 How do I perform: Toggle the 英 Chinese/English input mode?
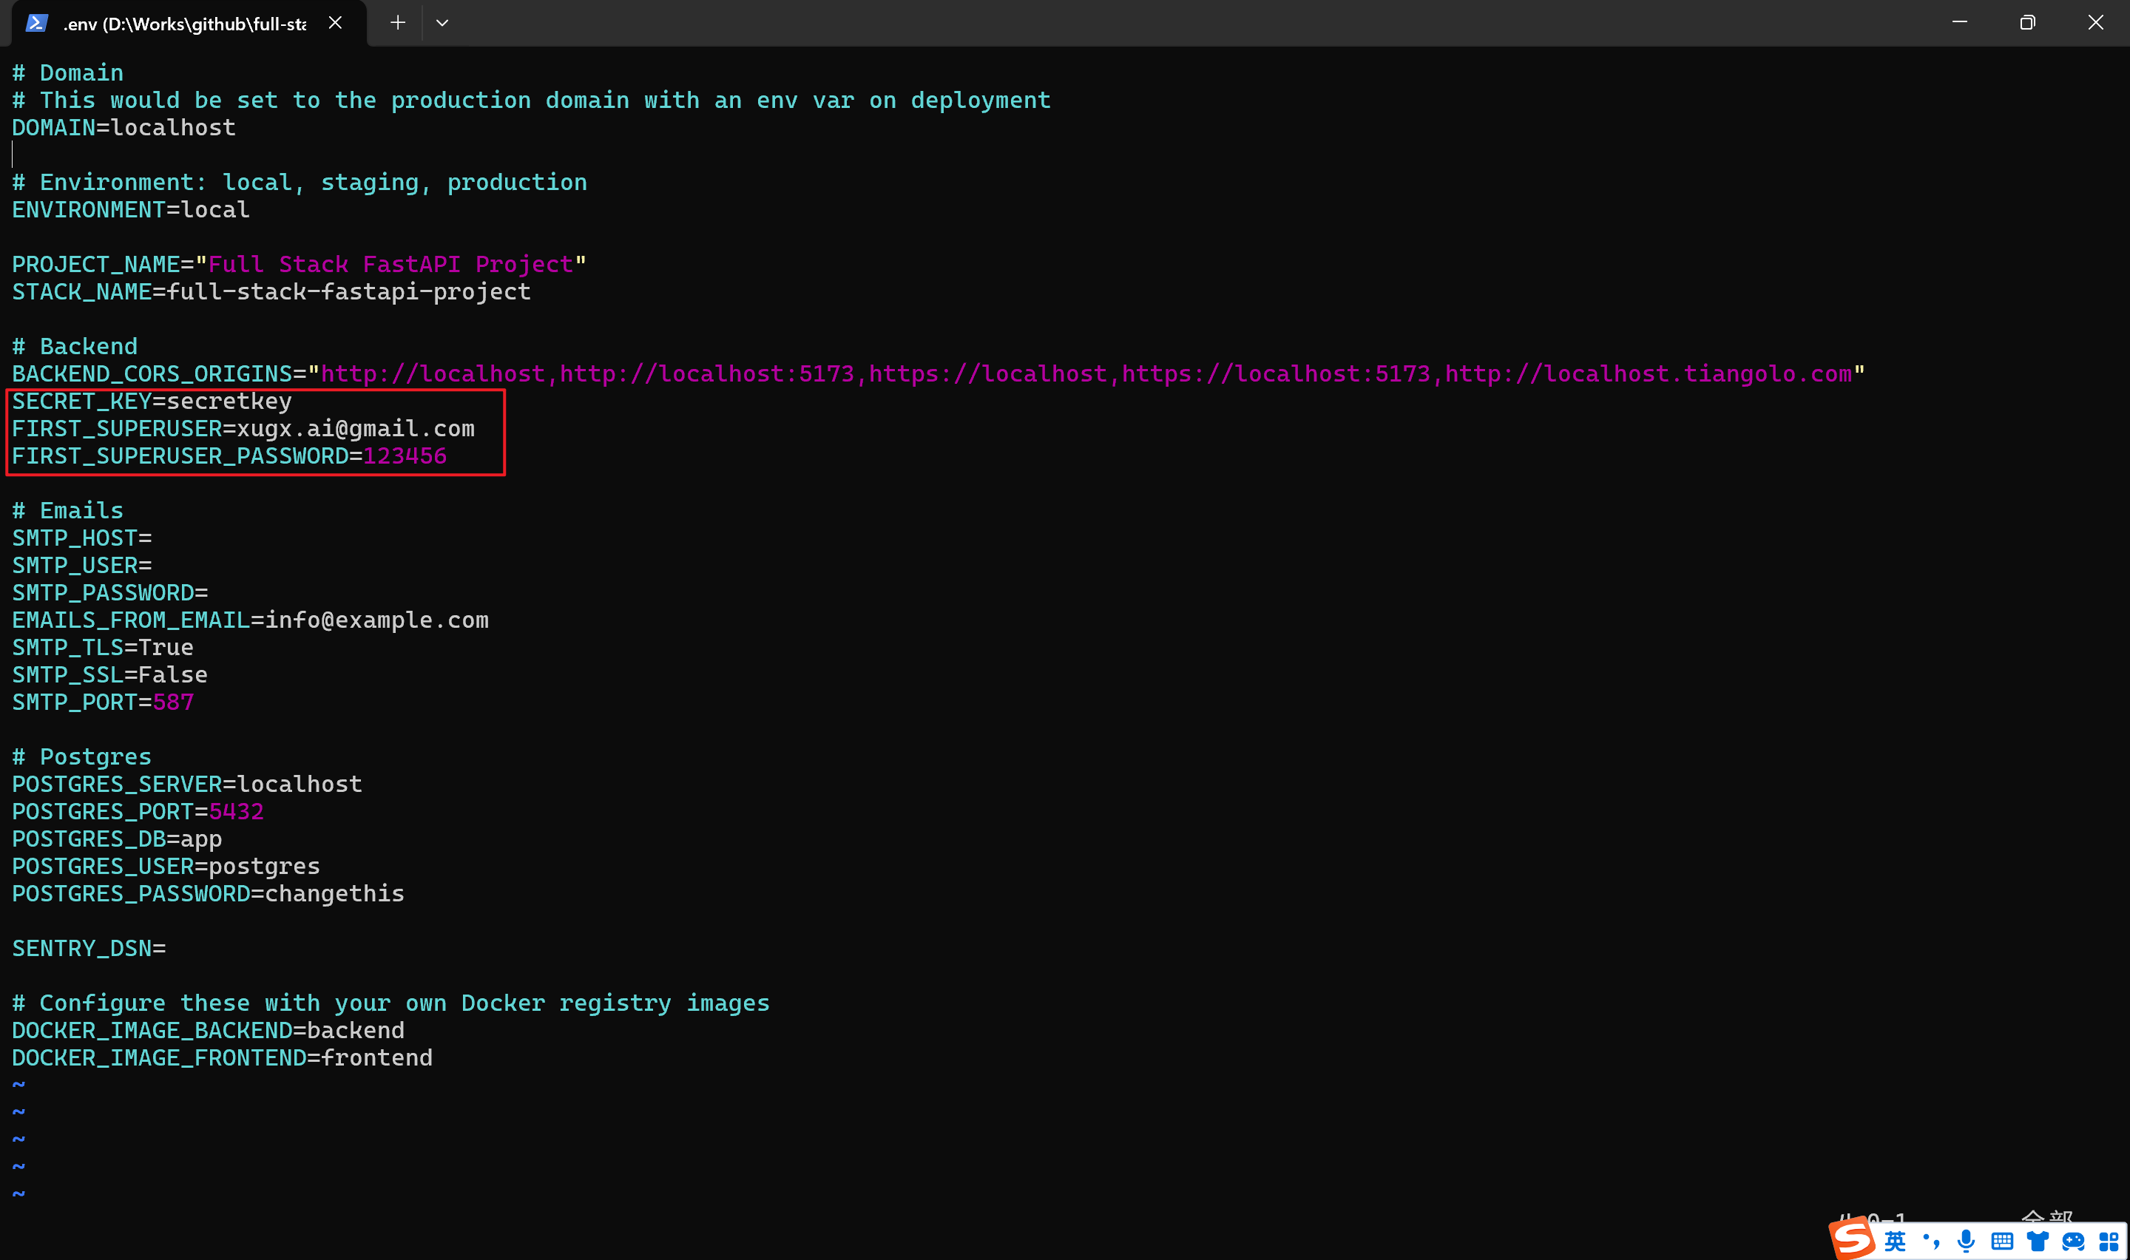[1895, 1242]
